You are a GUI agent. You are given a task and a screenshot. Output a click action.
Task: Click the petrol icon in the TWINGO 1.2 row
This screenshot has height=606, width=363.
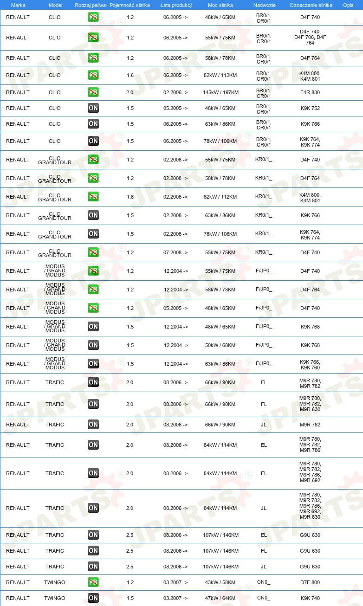tap(93, 582)
